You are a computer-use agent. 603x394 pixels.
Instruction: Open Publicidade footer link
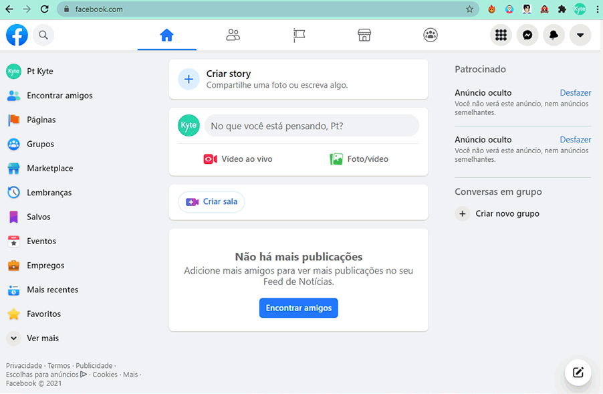pos(94,365)
